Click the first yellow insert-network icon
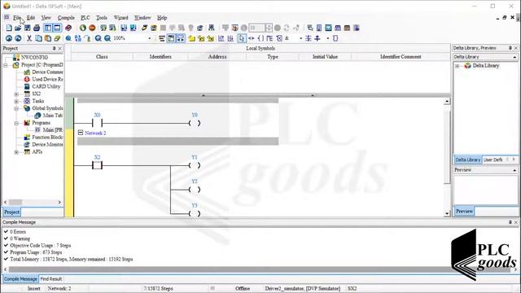The width and height of the screenshot is (521, 293). click(x=192, y=38)
